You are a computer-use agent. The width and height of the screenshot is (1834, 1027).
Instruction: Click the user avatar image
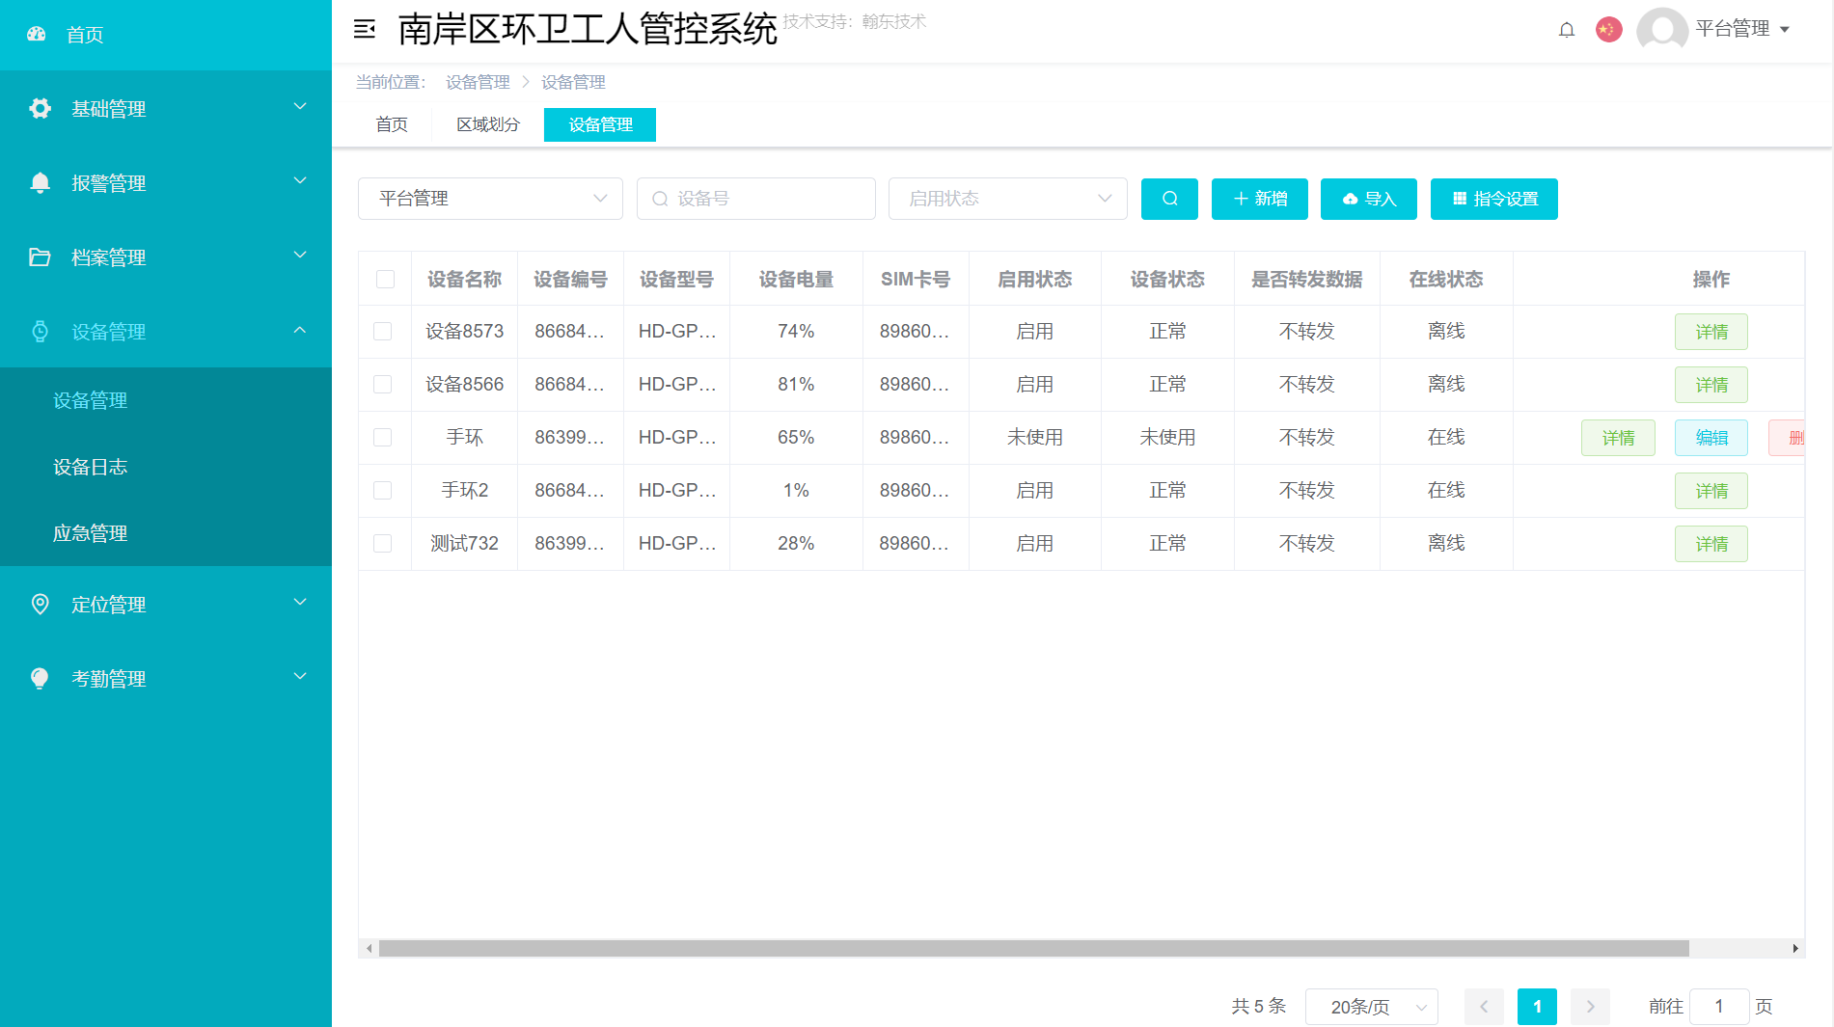coord(1662,30)
